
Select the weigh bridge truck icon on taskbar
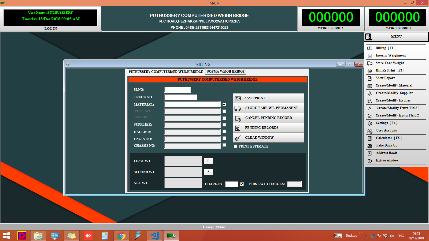point(171,236)
